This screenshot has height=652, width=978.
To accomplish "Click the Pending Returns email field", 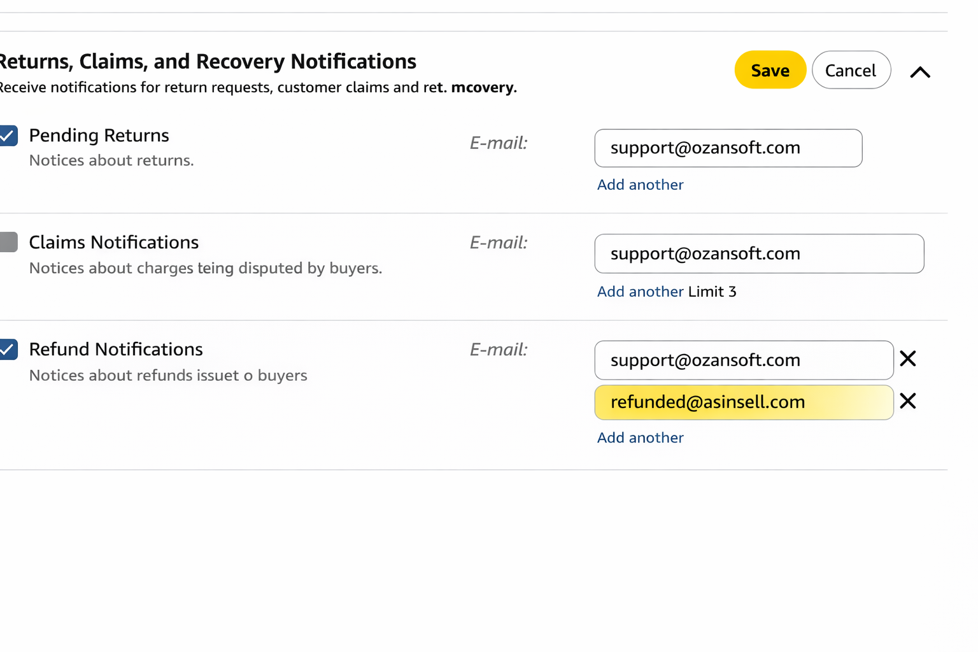I will coord(728,148).
